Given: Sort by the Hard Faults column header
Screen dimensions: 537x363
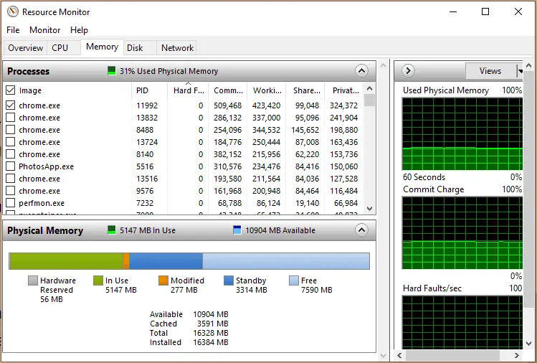Looking at the screenshot, I should point(188,90).
